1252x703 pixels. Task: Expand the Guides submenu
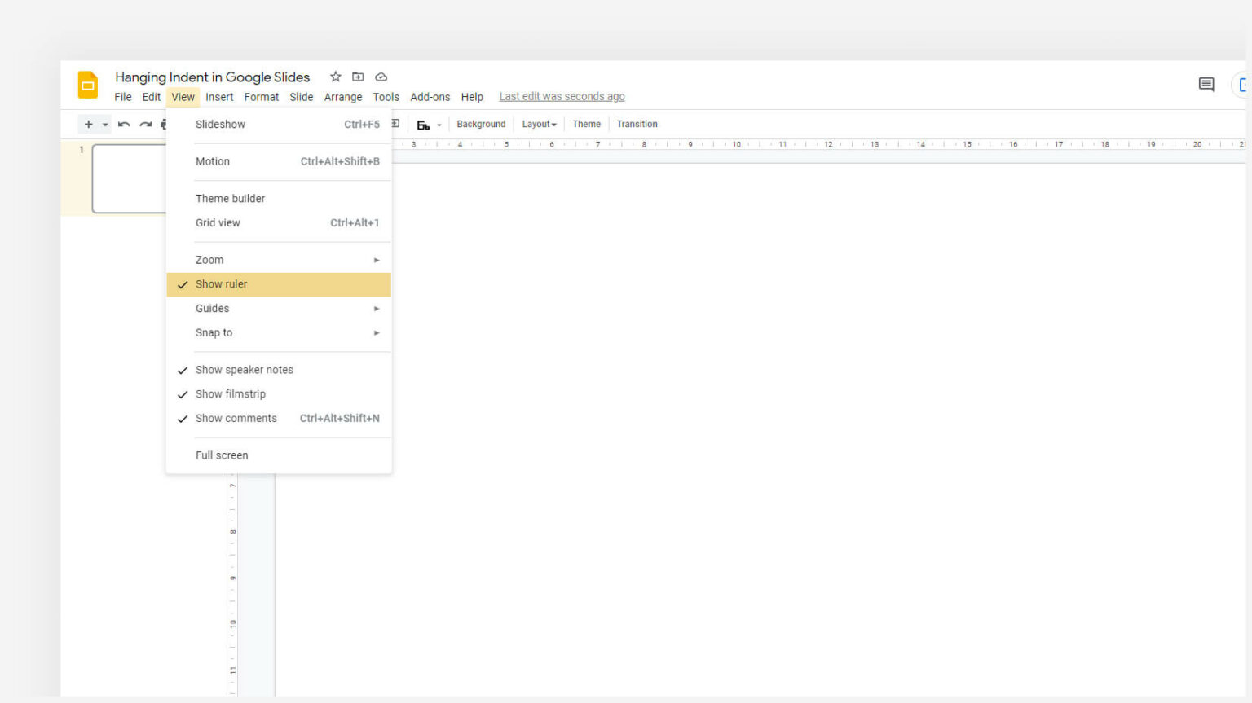tap(279, 309)
